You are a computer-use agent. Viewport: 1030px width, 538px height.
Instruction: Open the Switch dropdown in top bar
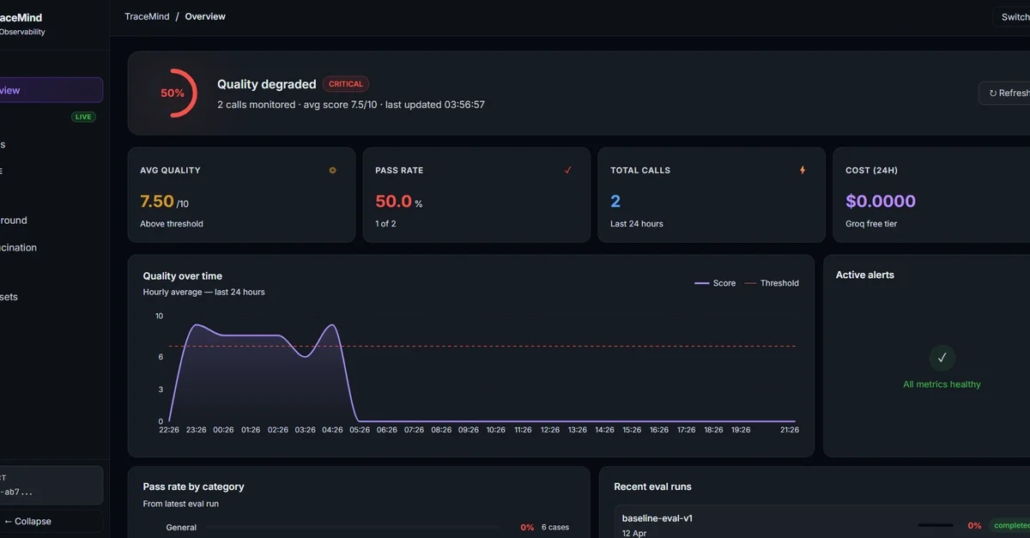pyautogui.click(x=1012, y=16)
